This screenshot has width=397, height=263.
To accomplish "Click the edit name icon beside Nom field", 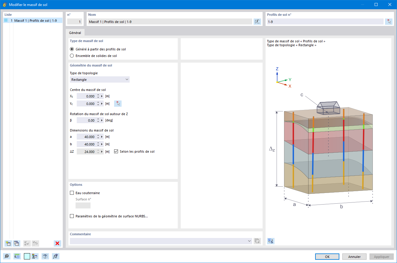I will coord(257,21).
